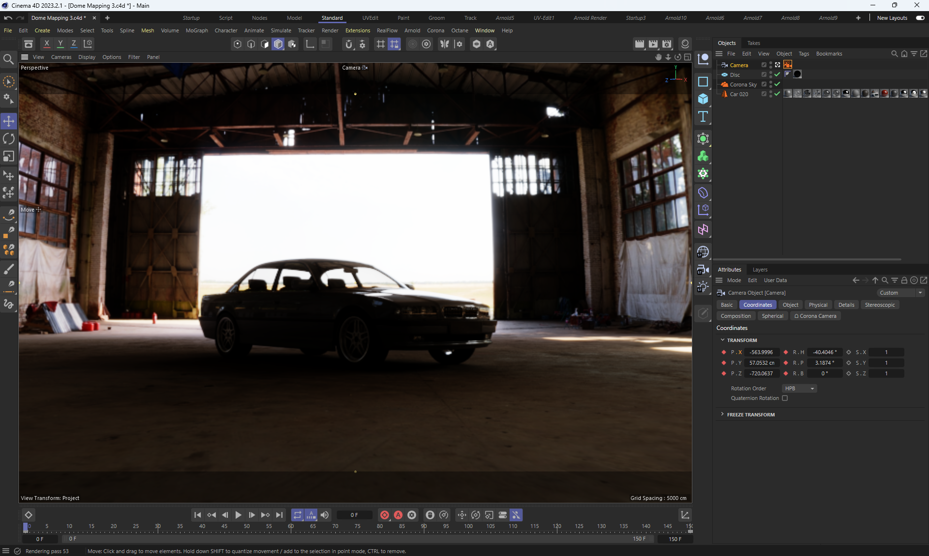Toggle visibility checkmark for Corona Sky
The width and height of the screenshot is (929, 556).
pos(777,85)
